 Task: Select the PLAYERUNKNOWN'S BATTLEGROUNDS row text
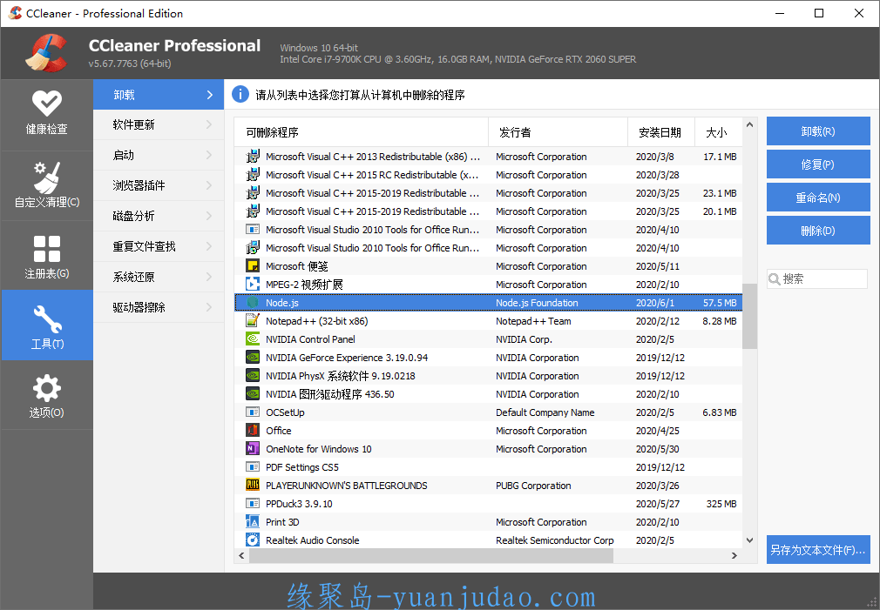click(x=346, y=486)
